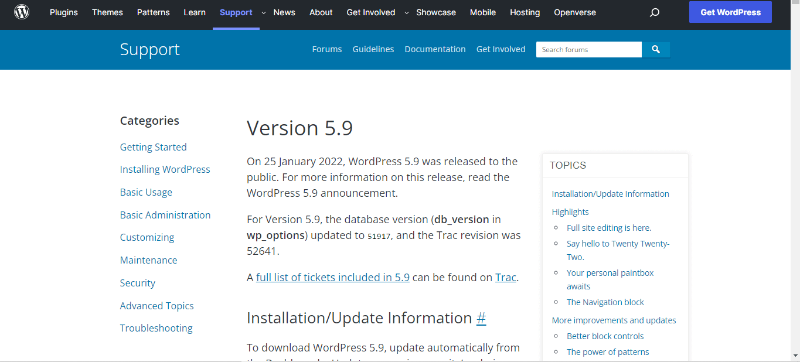800x362 pixels.
Task: Open the Plugins menu item
Action: pyautogui.click(x=64, y=12)
